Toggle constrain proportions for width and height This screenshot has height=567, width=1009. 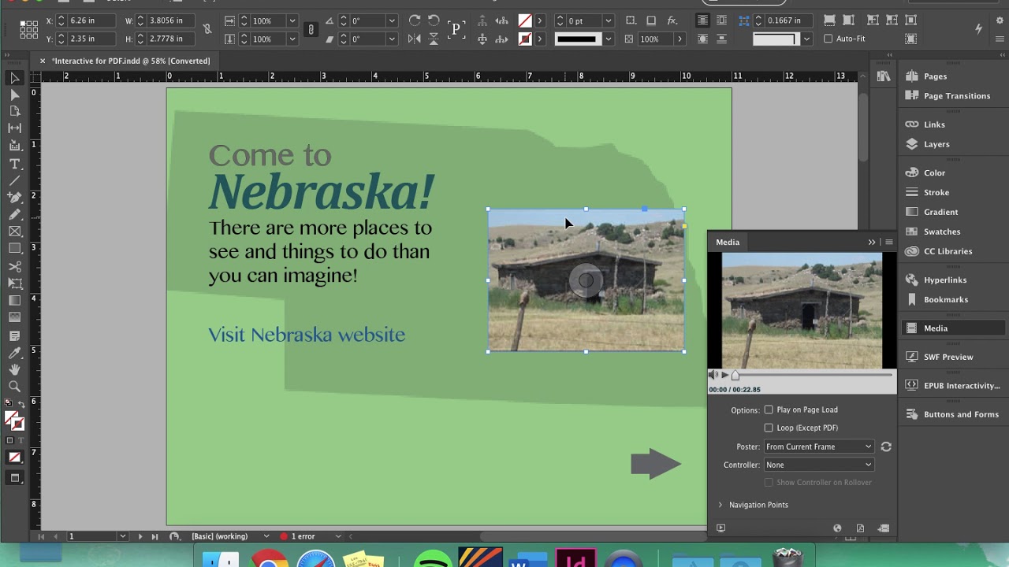tap(207, 30)
